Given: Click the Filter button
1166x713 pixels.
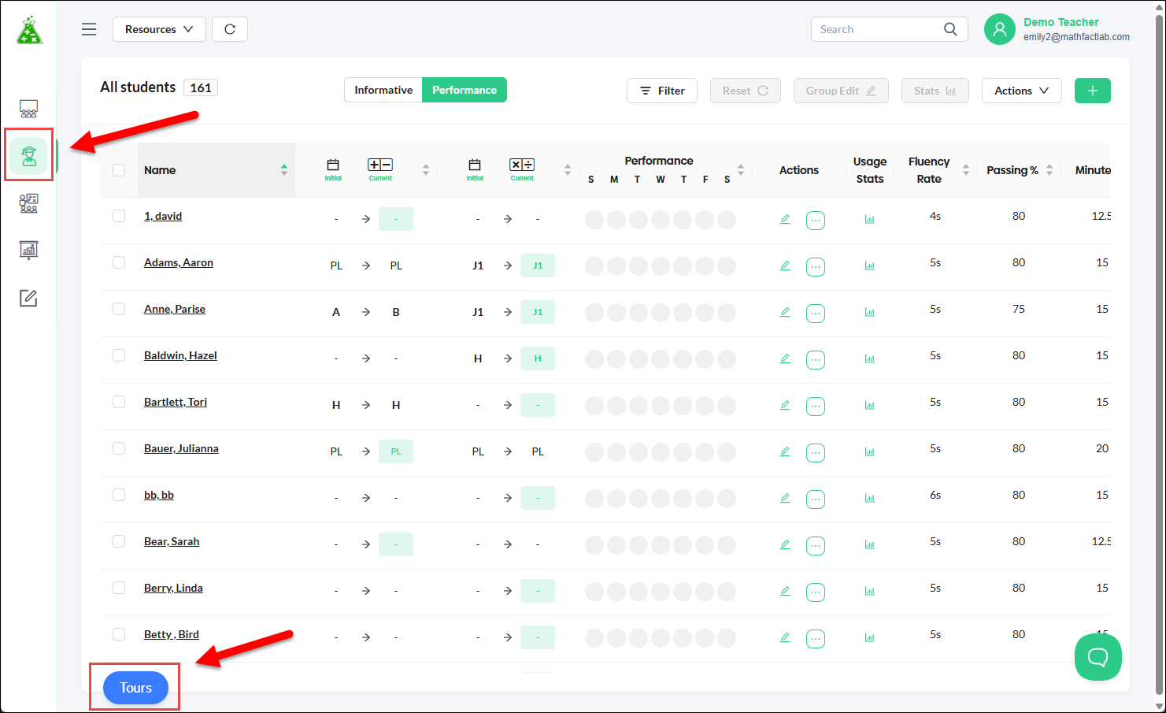Looking at the screenshot, I should pyautogui.click(x=662, y=91).
